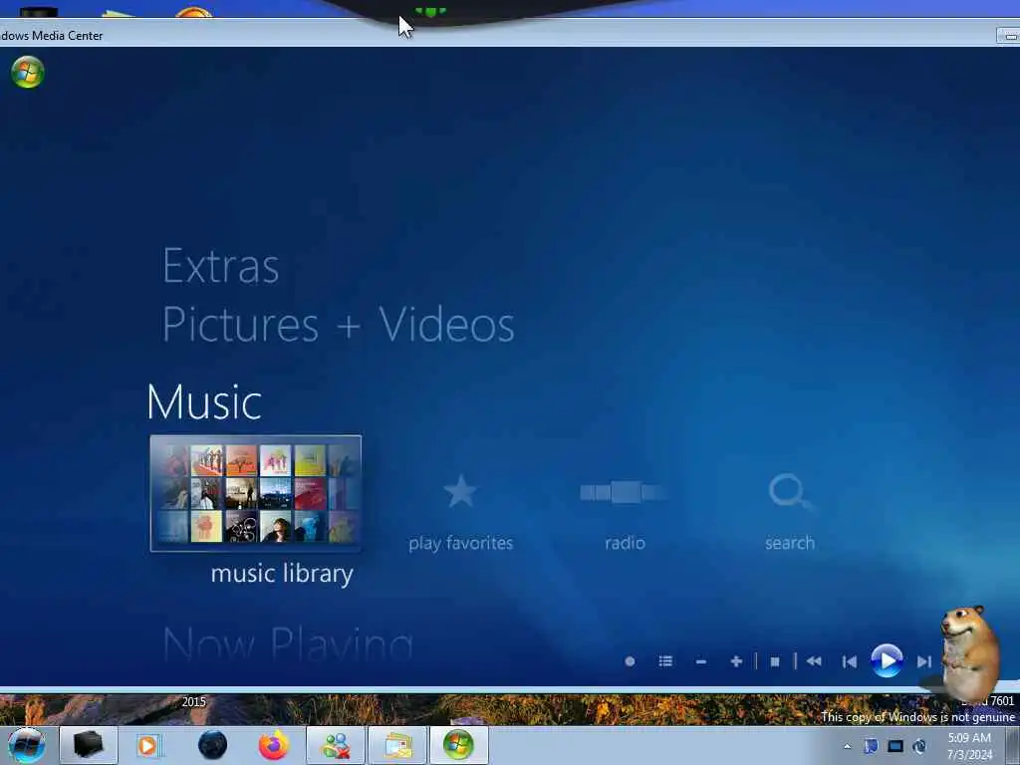Click the play favorites label
The height and width of the screenshot is (765, 1020).
(x=460, y=543)
